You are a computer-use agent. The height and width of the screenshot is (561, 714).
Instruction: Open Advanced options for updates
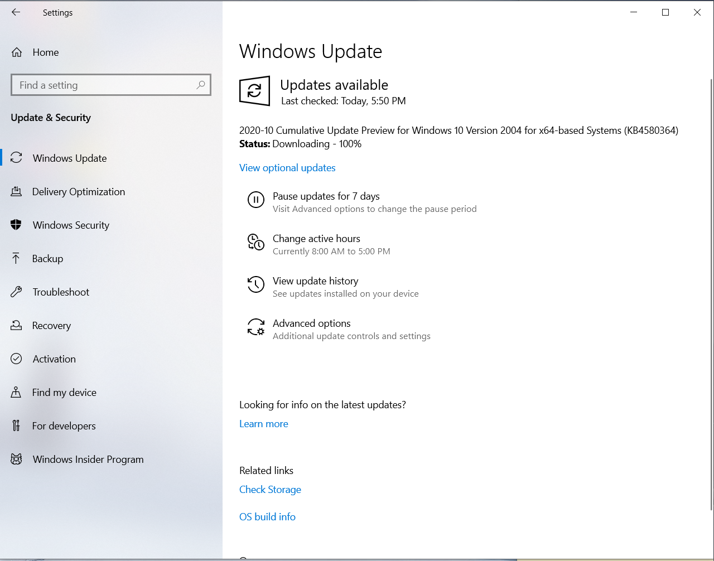(x=311, y=323)
